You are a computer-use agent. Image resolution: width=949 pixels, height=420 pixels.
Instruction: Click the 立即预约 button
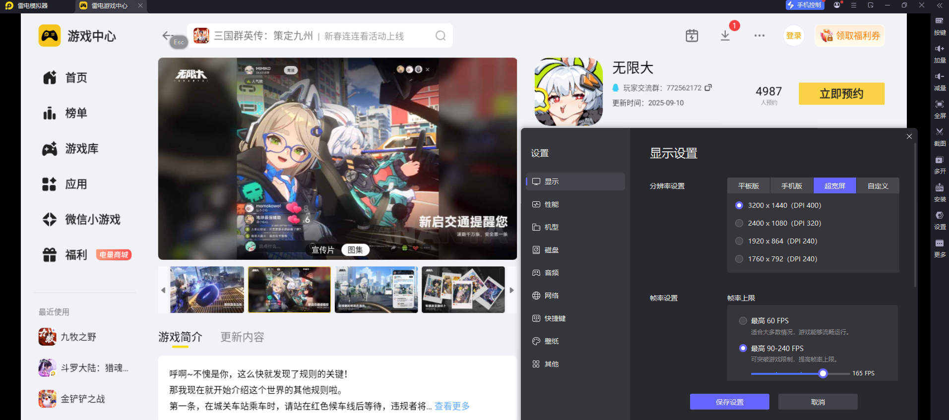pyautogui.click(x=841, y=94)
